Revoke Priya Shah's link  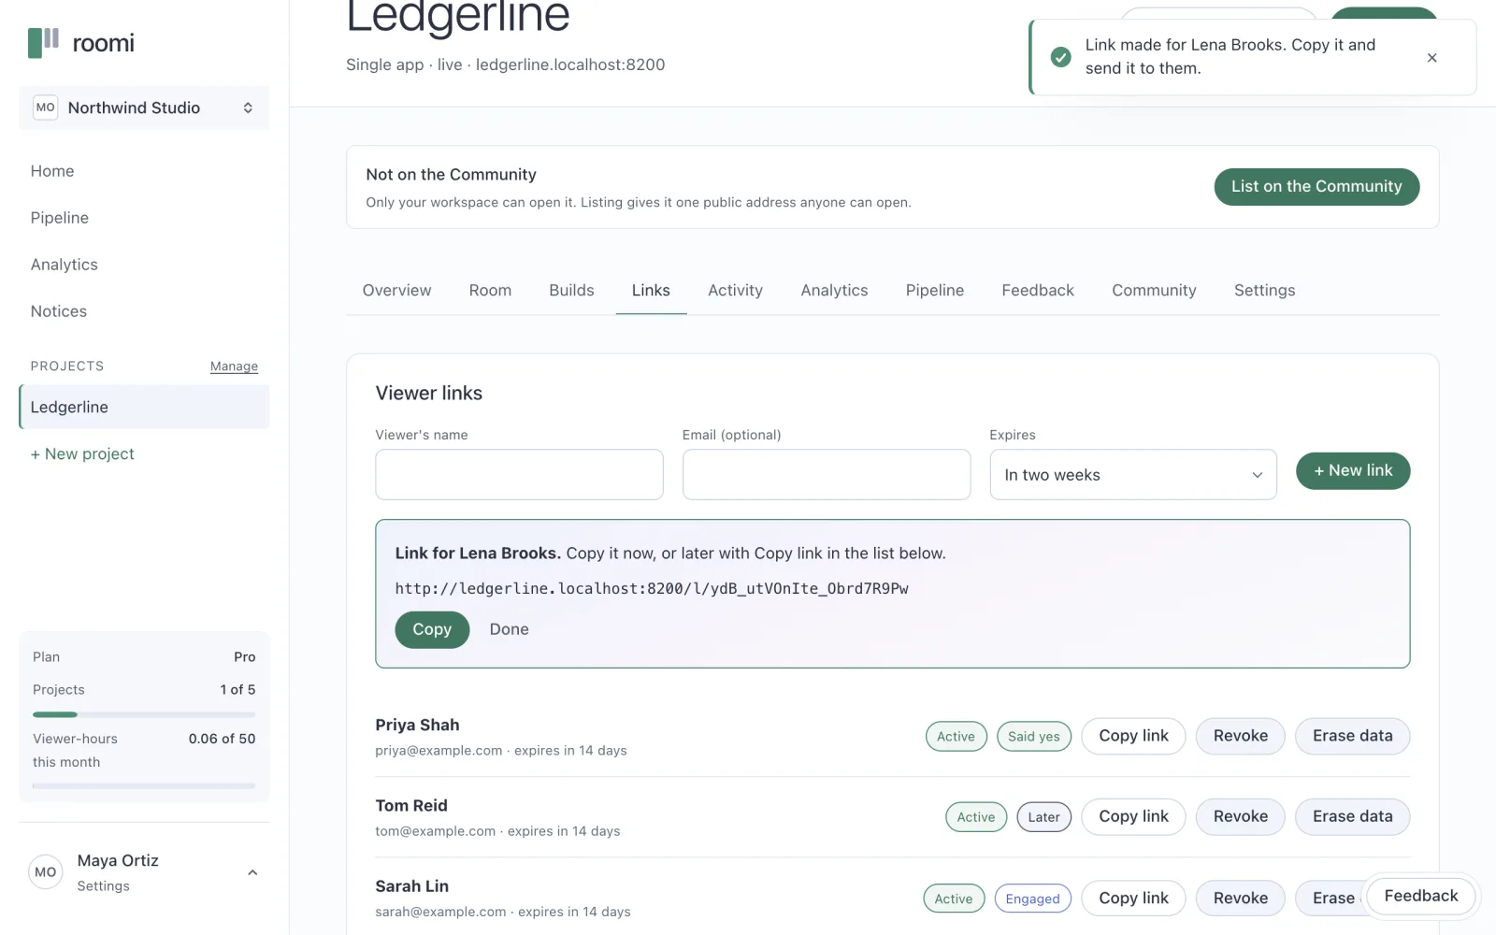pyautogui.click(x=1241, y=736)
